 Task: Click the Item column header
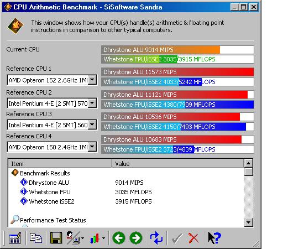click(60, 163)
